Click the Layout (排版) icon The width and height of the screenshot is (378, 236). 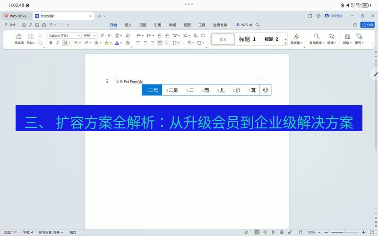(347, 36)
